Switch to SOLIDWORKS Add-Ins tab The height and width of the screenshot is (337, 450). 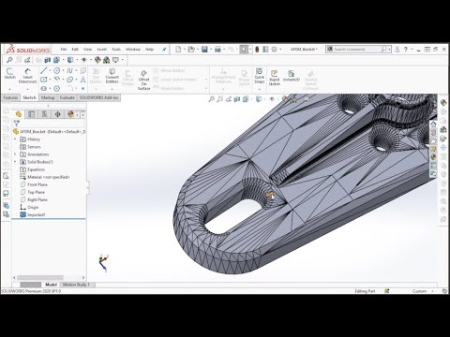[98, 97]
